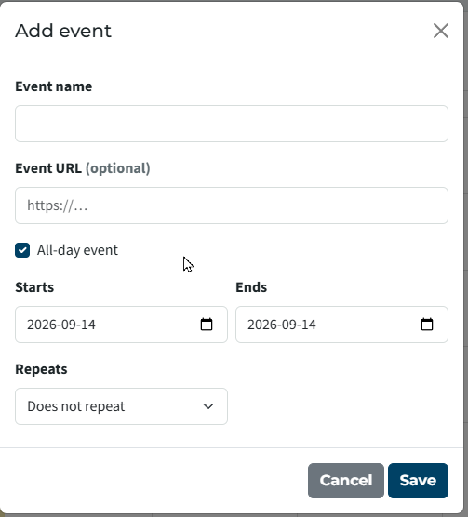The width and height of the screenshot is (468, 517).
Task: Focus the Event name text field
Action: click(232, 124)
